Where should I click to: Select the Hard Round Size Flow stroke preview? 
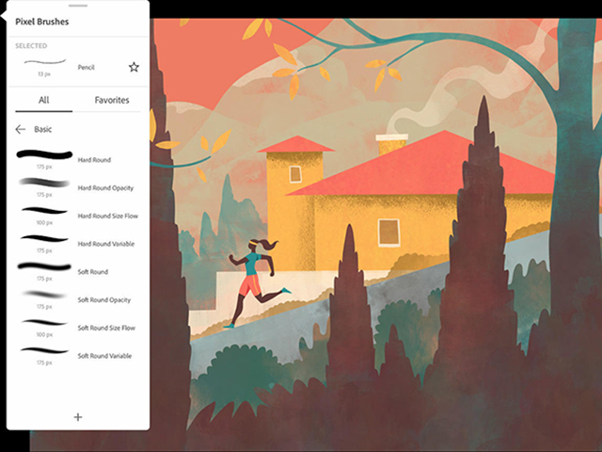pyautogui.click(x=43, y=210)
